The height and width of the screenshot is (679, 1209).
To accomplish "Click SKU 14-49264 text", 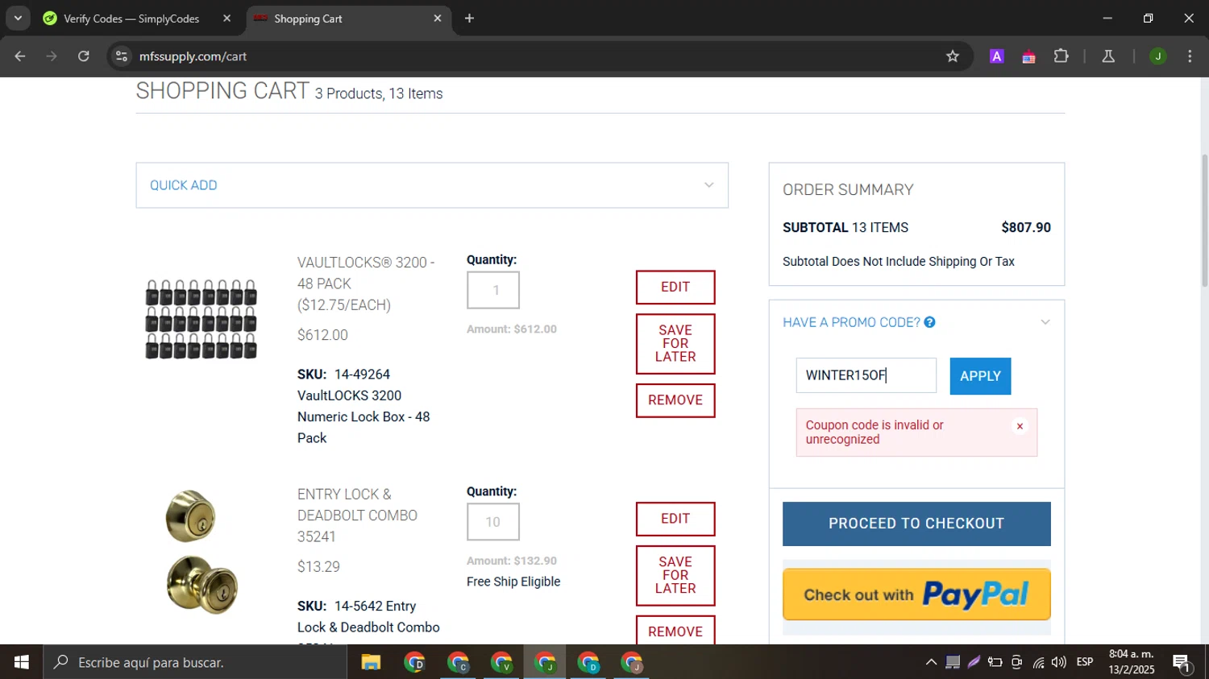I will coord(344,375).
